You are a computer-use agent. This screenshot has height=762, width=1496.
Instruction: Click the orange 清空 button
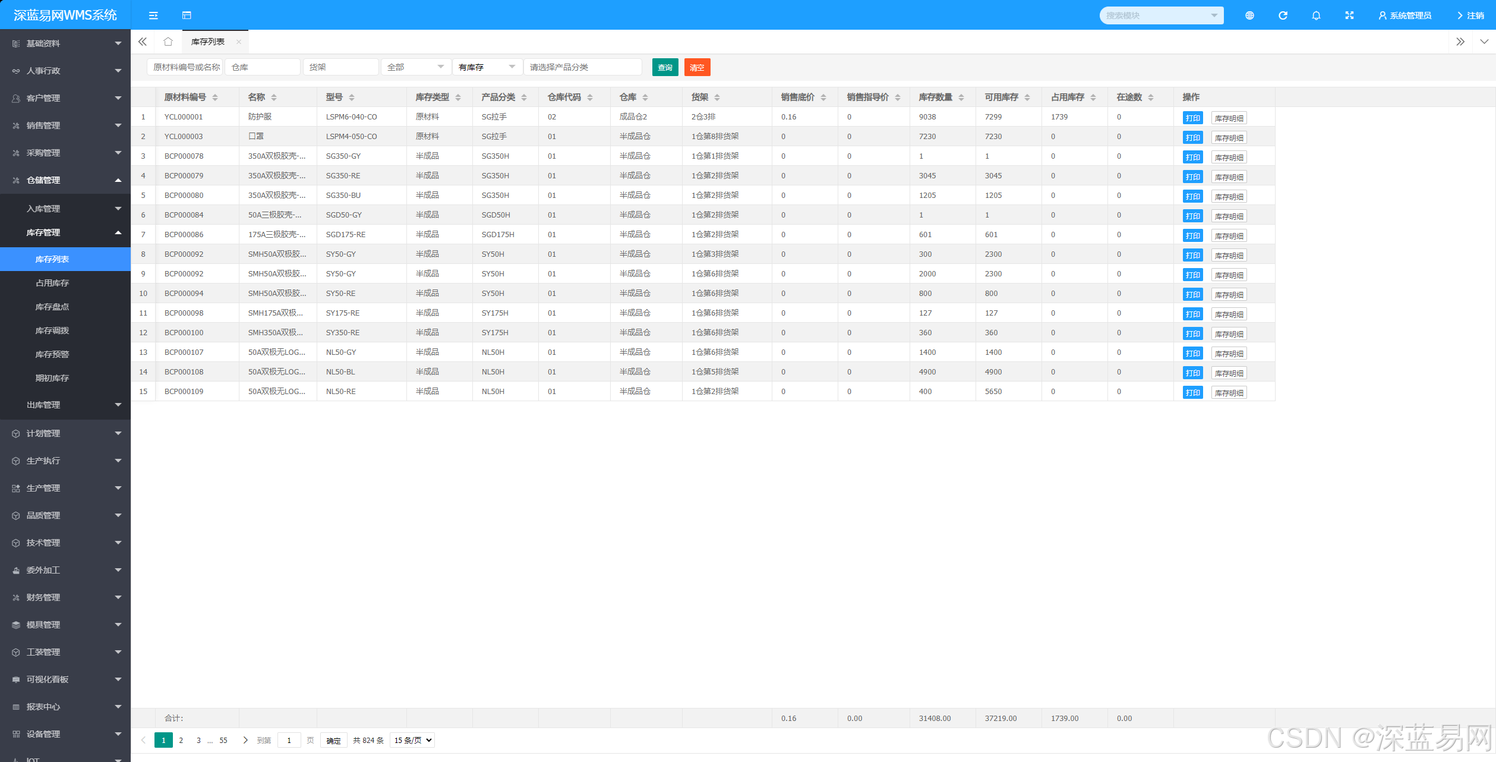[697, 67]
